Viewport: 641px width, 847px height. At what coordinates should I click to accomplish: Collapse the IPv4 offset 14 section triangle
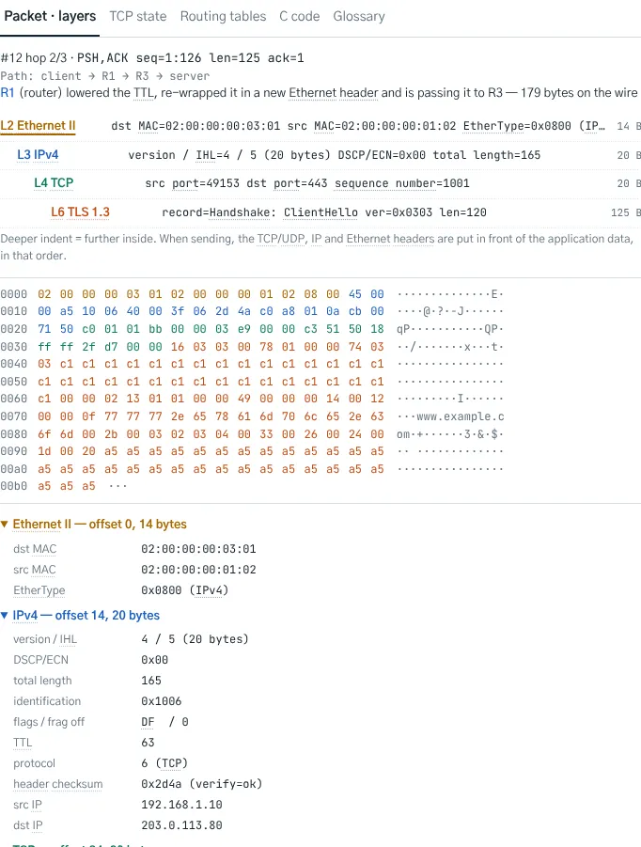[5, 615]
